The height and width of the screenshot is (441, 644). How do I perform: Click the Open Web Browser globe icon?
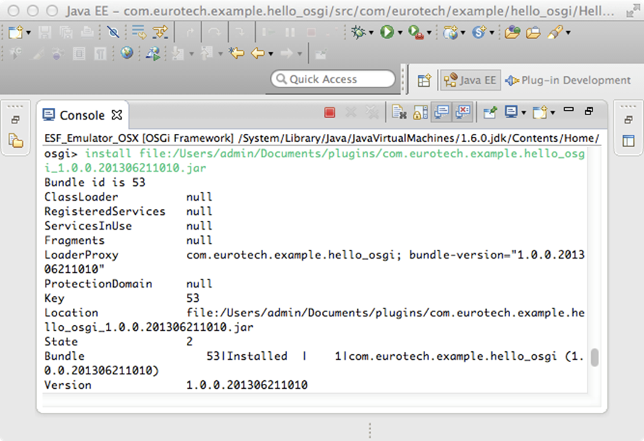[127, 53]
